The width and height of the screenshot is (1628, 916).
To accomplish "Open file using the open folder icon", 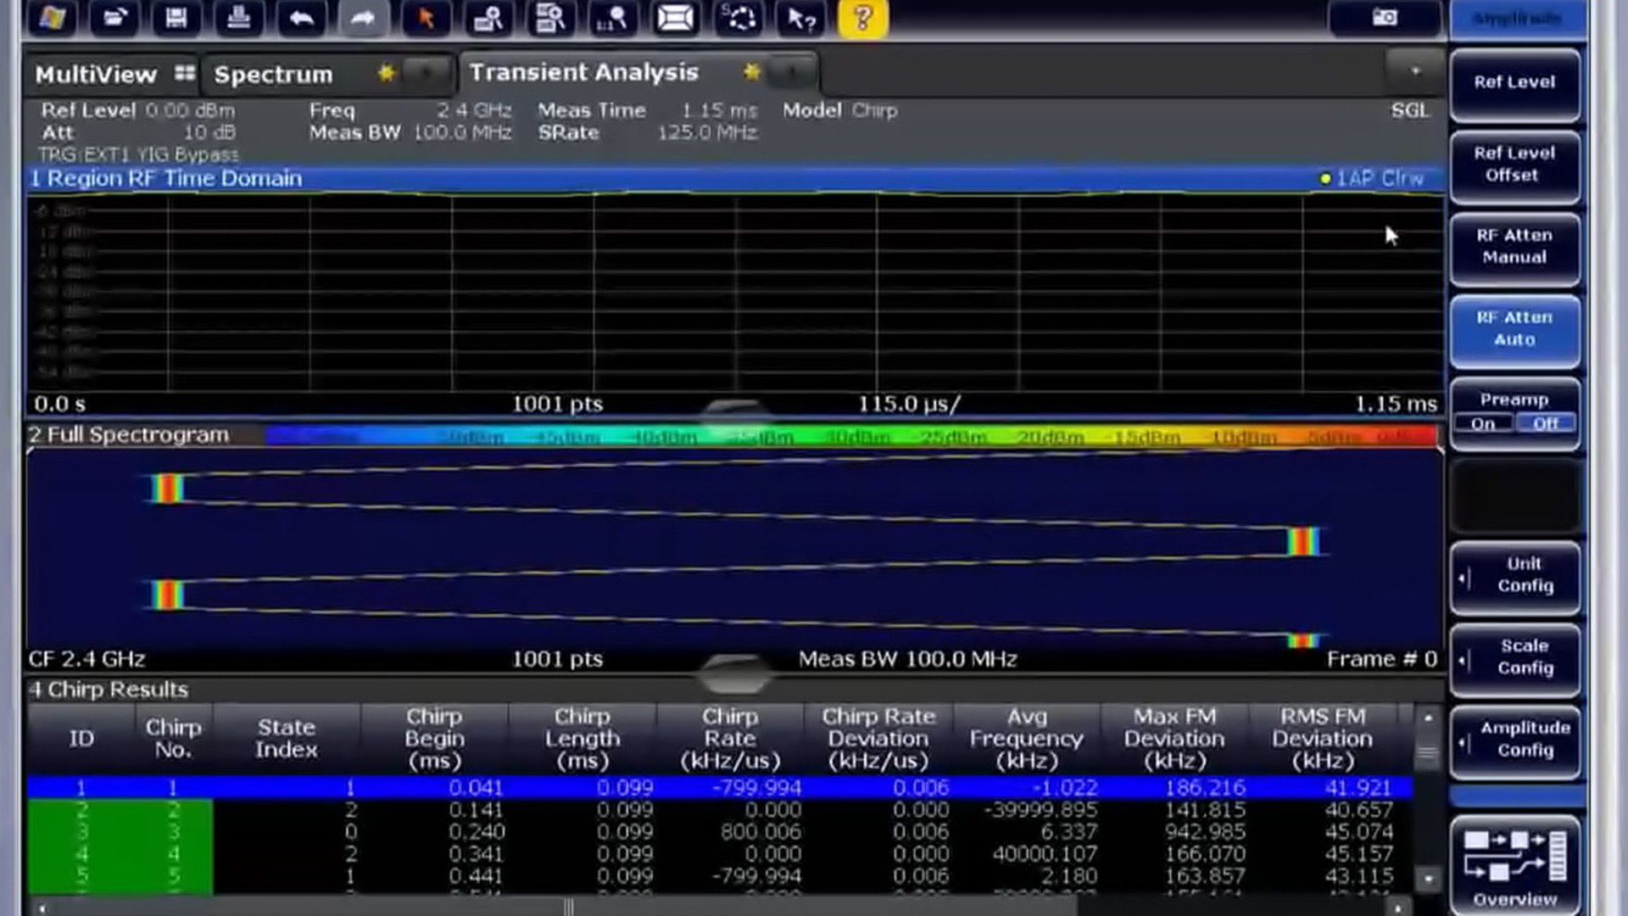I will (114, 18).
